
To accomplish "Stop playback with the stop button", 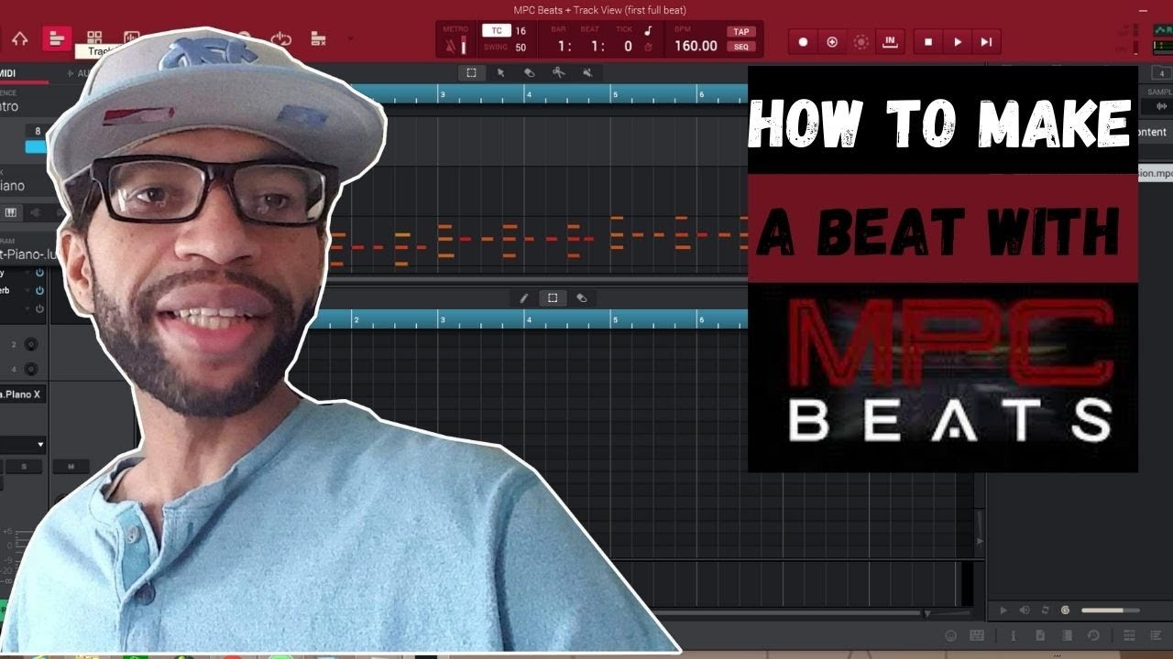I will click(928, 42).
